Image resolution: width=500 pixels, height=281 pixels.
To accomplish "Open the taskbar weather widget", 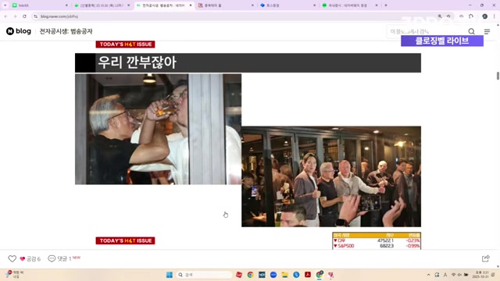I will [x=14, y=275].
